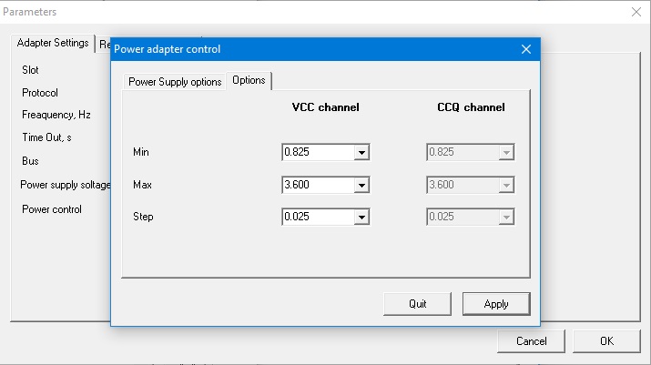Click the disabled CCQ channel Step combo box
This screenshot has height=365, width=651.
(470, 218)
